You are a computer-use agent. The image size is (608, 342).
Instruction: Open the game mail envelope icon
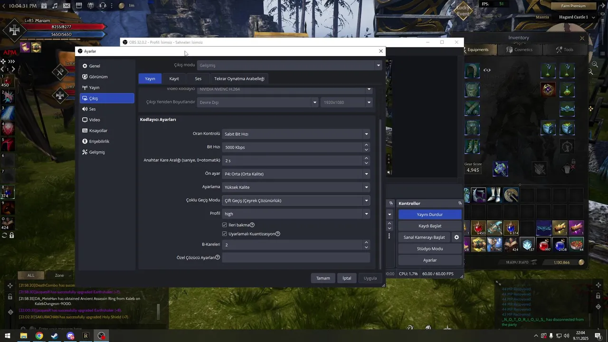pyautogui.click(x=66, y=6)
